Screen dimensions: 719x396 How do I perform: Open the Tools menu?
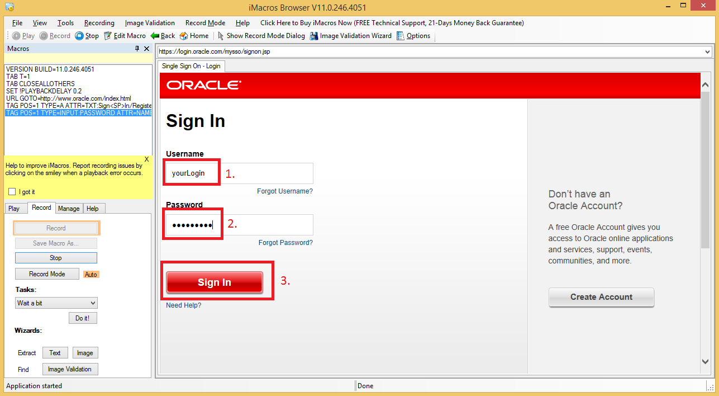(65, 23)
